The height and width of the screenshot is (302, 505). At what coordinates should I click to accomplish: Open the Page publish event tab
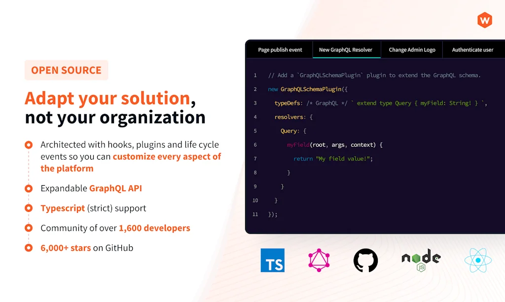[x=280, y=50]
